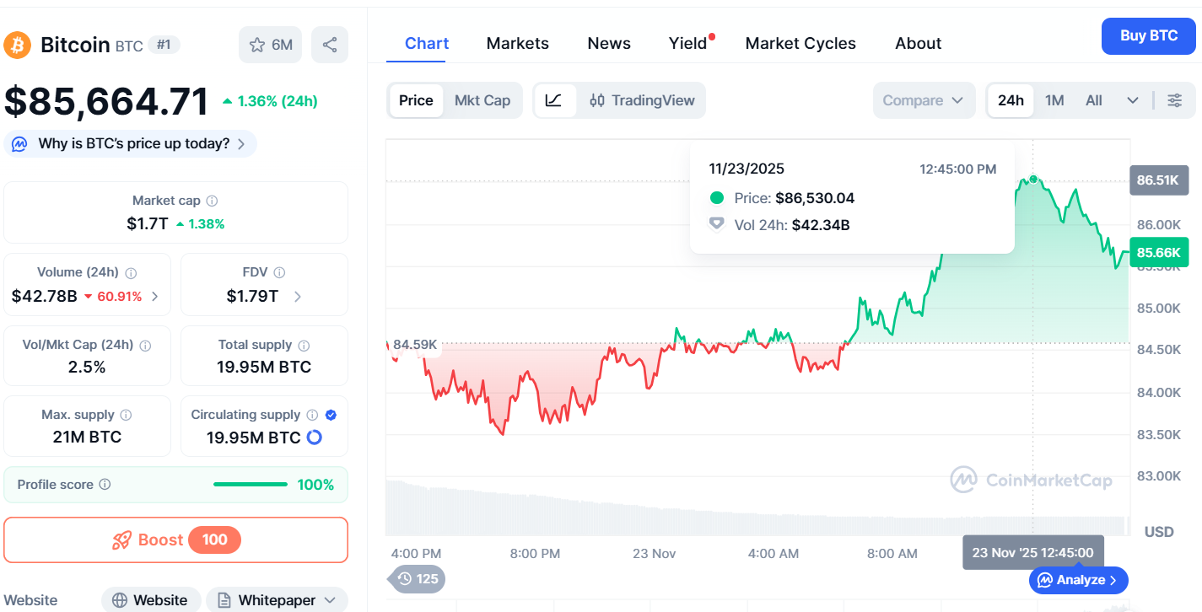Click the Volume (24h) info icon
This screenshot has width=1202, height=612.
coord(131,272)
